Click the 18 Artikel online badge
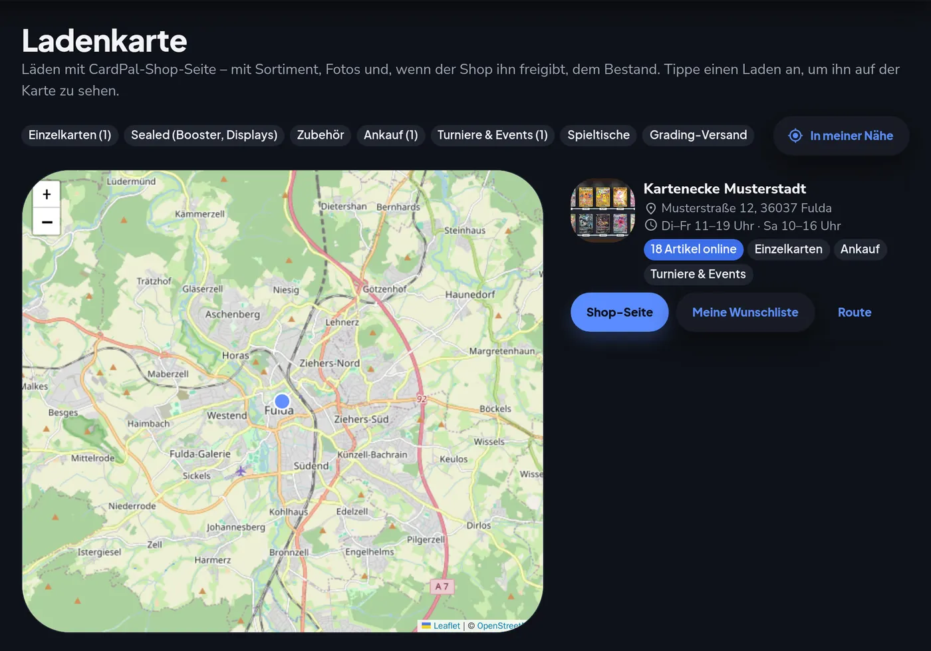 [694, 249]
